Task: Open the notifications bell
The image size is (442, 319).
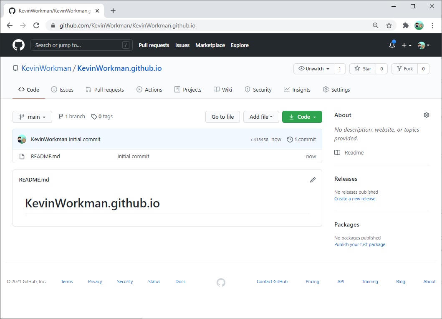Action: (x=391, y=45)
